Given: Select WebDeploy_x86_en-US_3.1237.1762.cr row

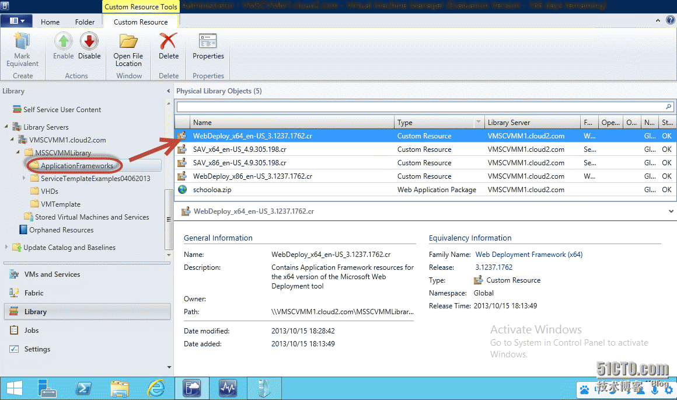Looking at the screenshot, I should click(425, 176).
